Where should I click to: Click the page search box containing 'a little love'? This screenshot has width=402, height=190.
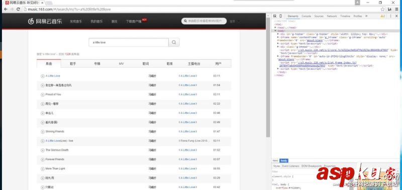[x=129, y=43]
